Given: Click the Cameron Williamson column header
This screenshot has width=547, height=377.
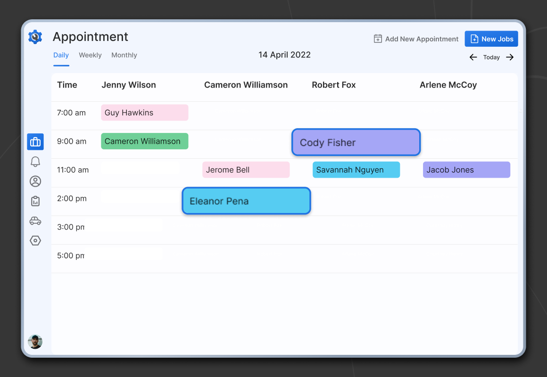Looking at the screenshot, I should [246, 85].
